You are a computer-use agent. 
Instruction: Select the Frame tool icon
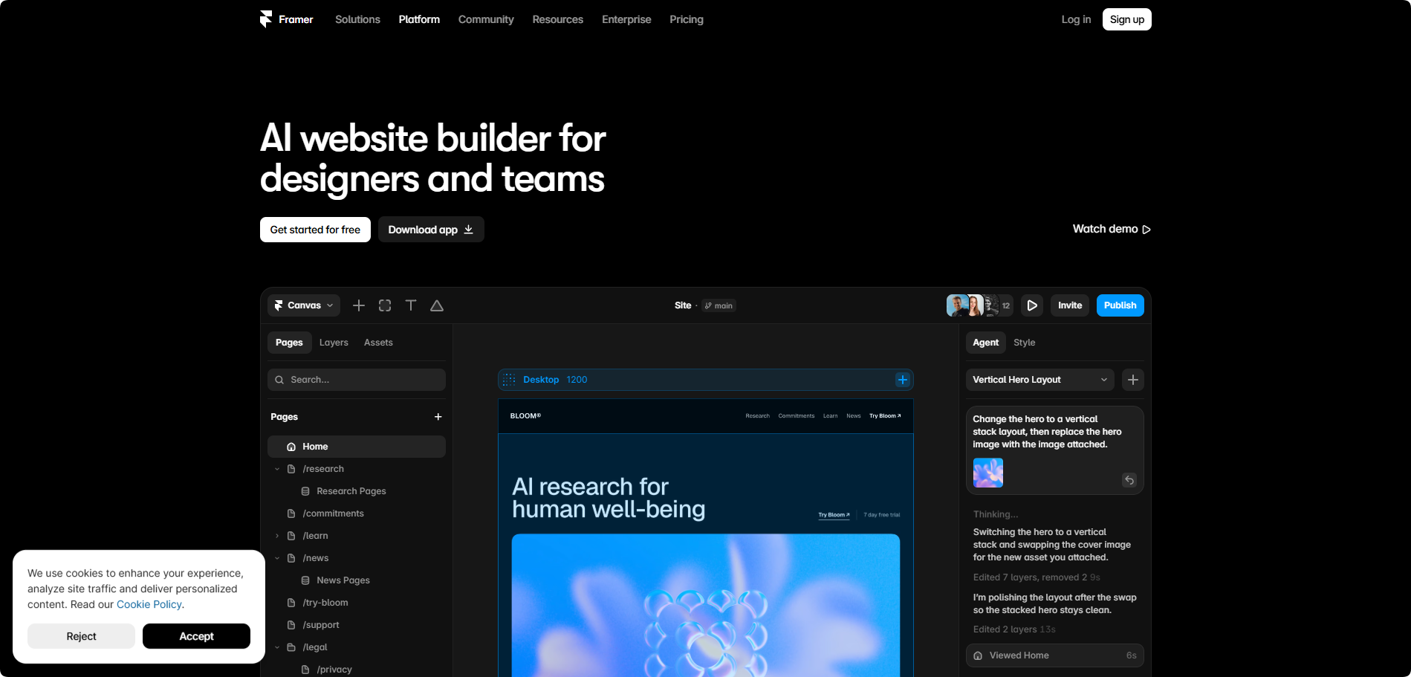tap(385, 305)
